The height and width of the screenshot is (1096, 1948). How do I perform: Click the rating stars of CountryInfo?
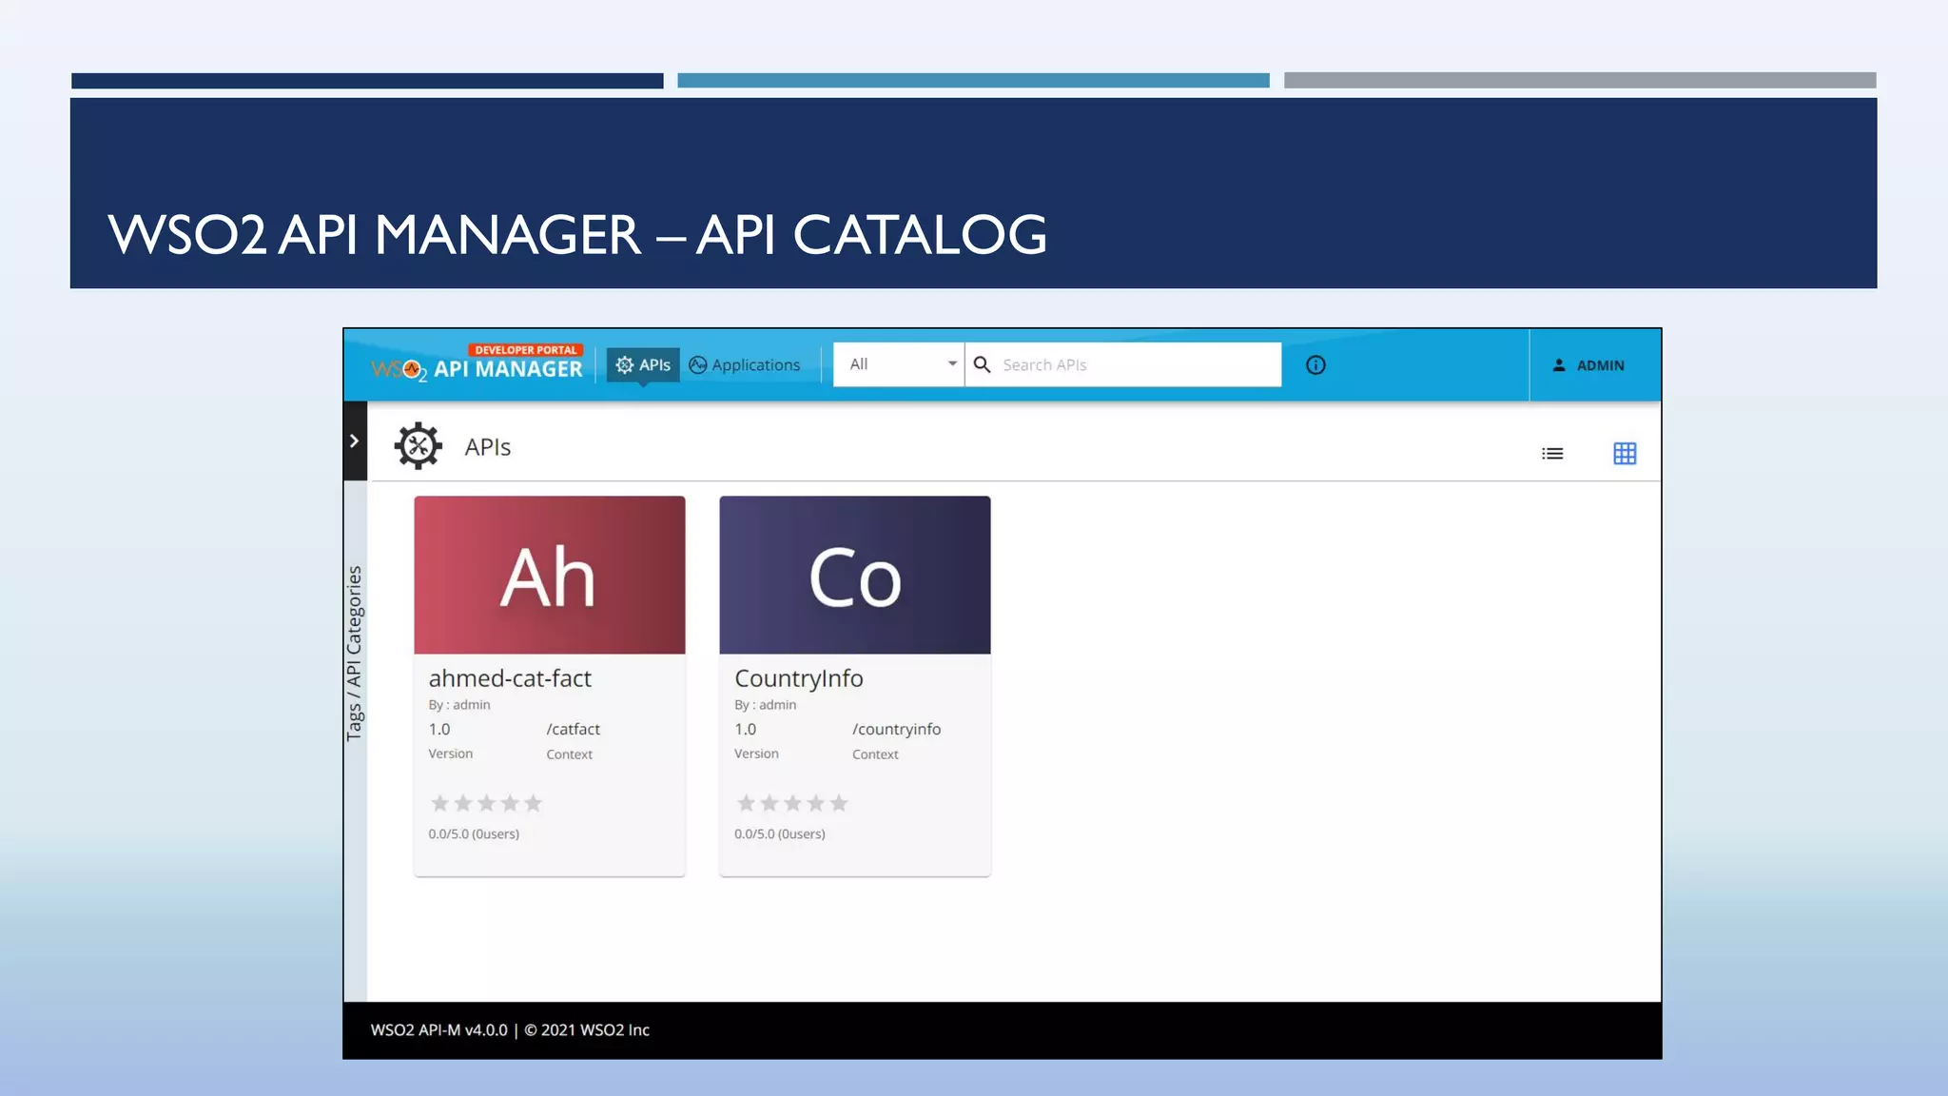coord(792,804)
